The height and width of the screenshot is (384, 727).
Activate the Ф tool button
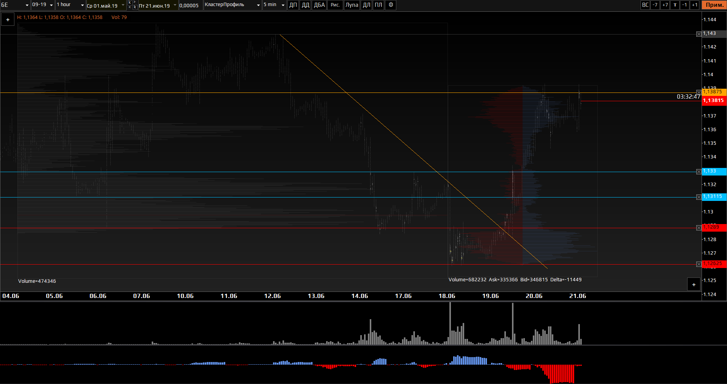click(x=391, y=5)
